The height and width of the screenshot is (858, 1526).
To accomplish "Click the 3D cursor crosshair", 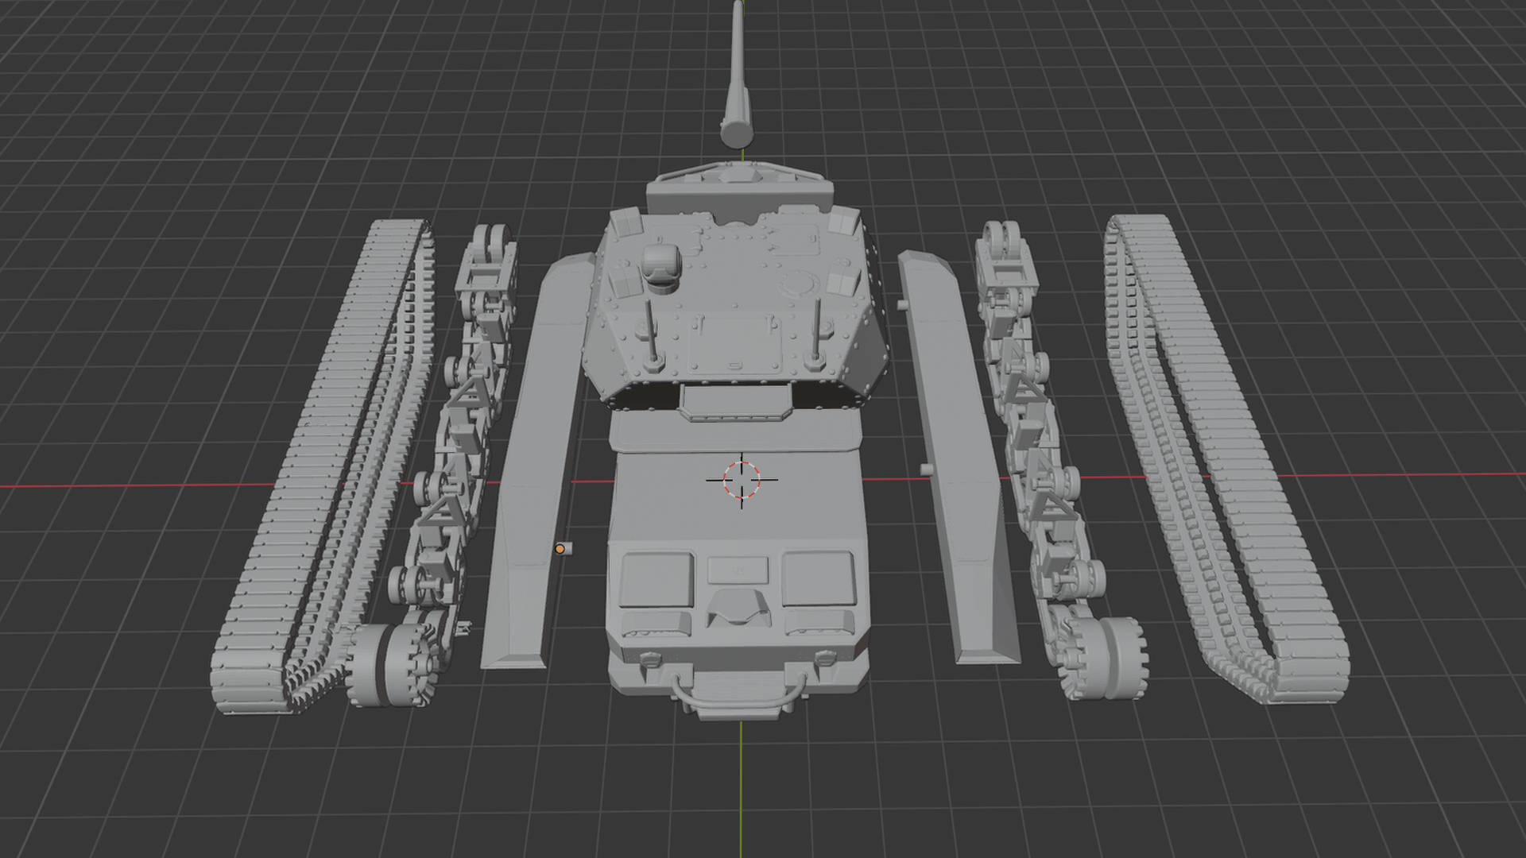I will click(x=742, y=480).
